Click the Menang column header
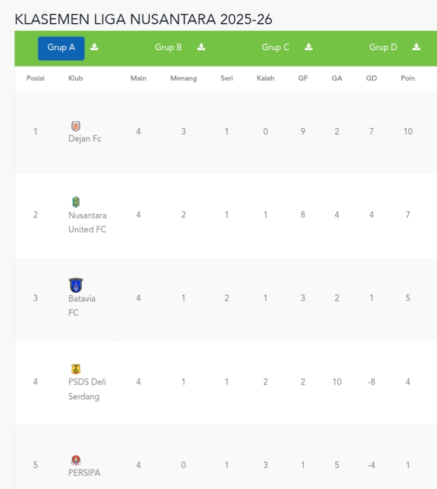The image size is (437, 489). pyautogui.click(x=183, y=78)
